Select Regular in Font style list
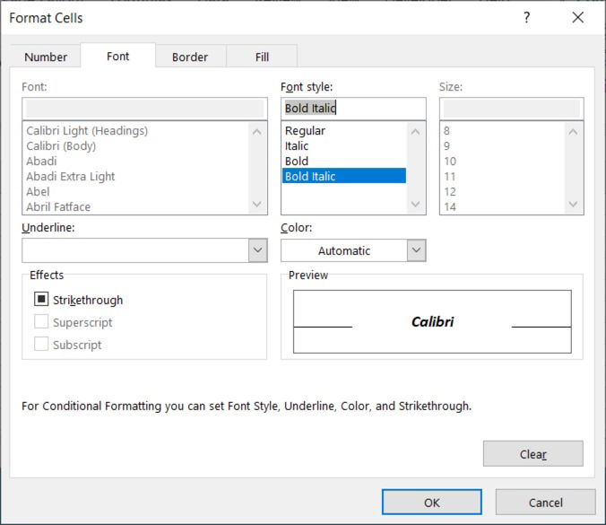Viewport: 606px width, 525px height. click(305, 131)
